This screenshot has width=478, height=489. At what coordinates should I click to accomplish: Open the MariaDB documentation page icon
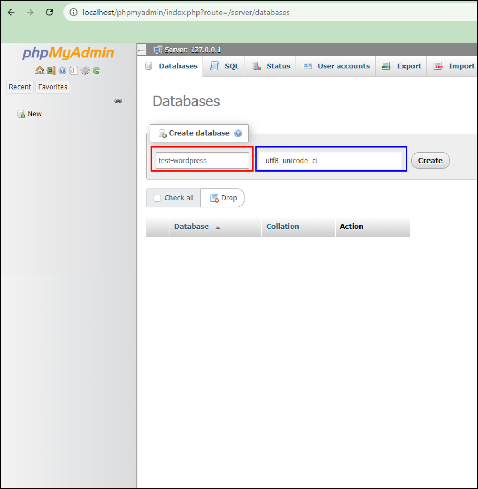[73, 70]
